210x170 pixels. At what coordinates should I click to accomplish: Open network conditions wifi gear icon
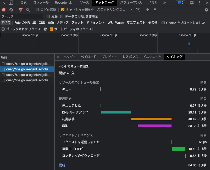point(138,10)
